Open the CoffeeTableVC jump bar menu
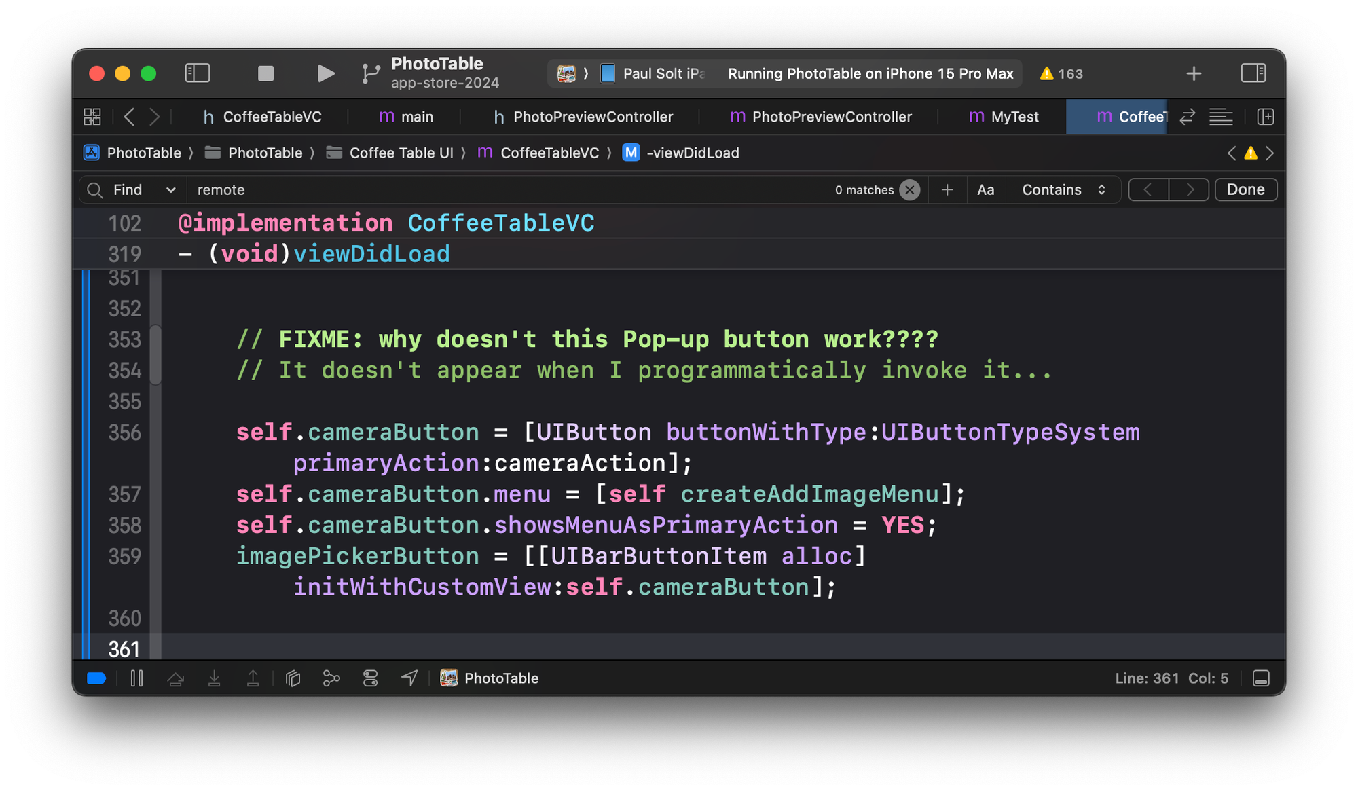The height and width of the screenshot is (791, 1358). (x=549, y=153)
